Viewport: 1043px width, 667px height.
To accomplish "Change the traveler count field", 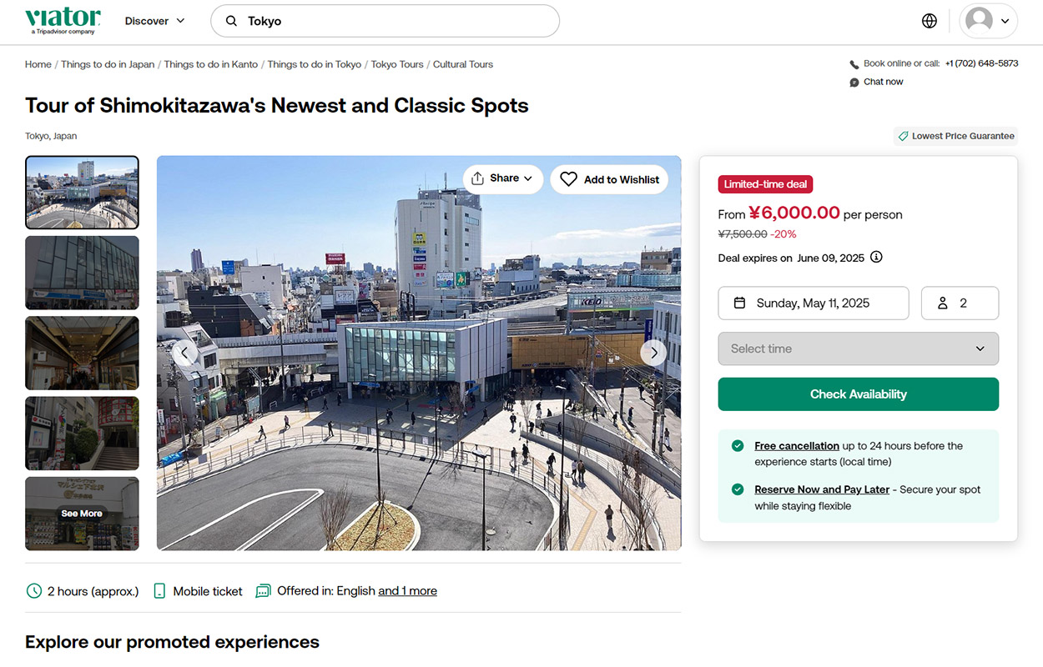I will [960, 303].
